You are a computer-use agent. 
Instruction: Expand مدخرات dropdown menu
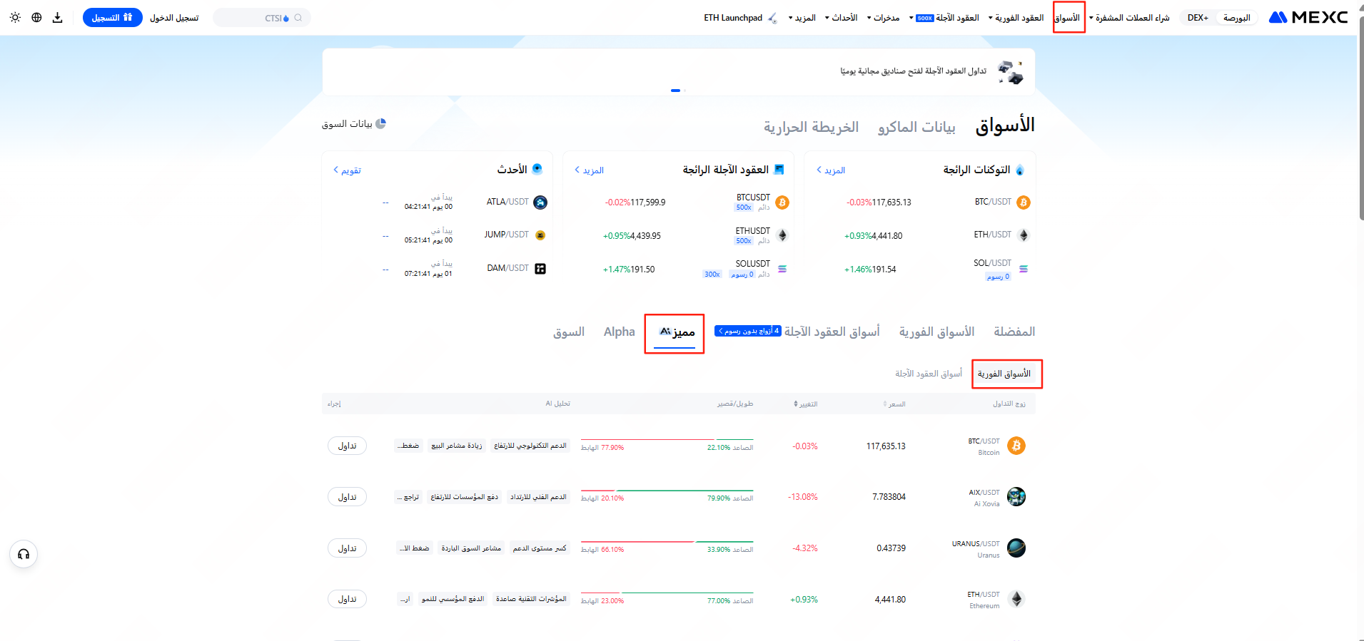click(883, 18)
